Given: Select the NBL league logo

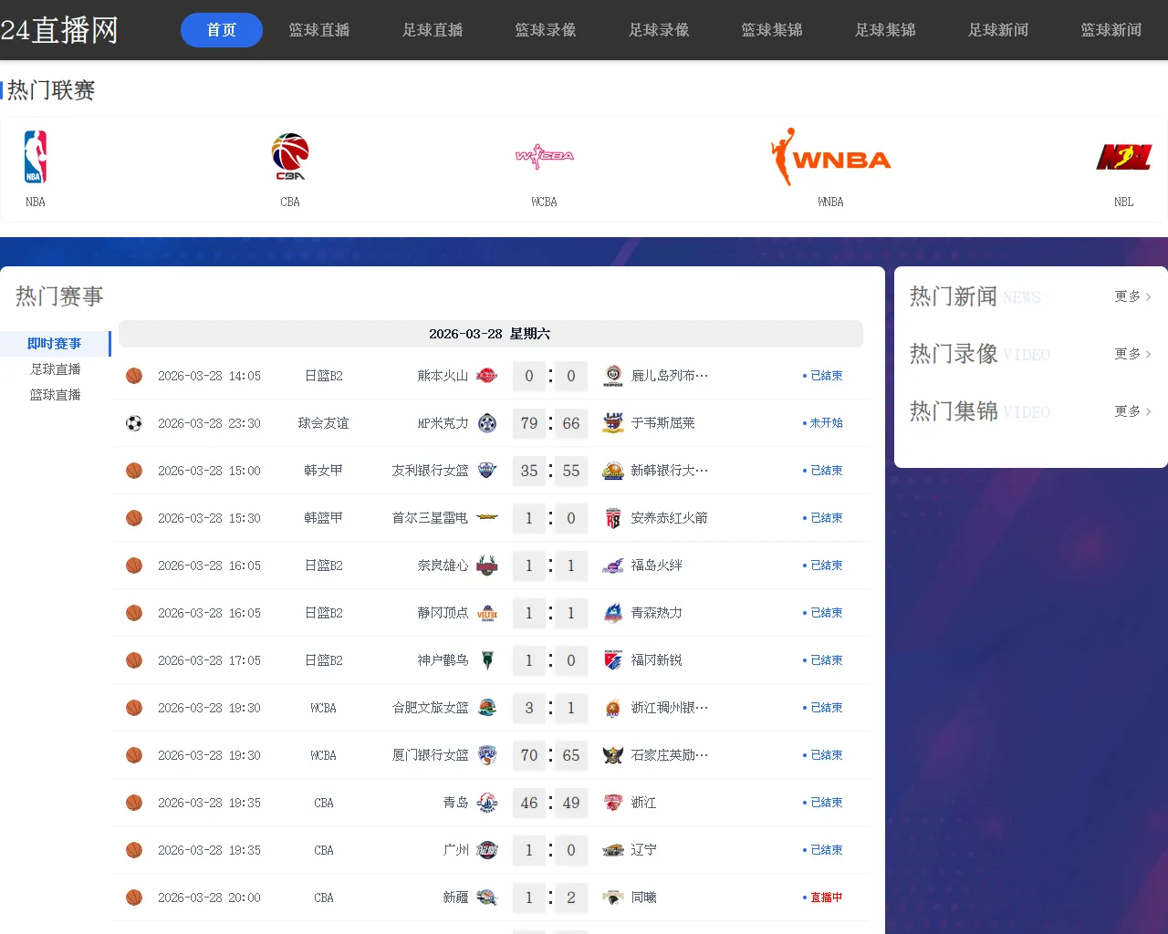Looking at the screenshot, I should click(1123, 156).
